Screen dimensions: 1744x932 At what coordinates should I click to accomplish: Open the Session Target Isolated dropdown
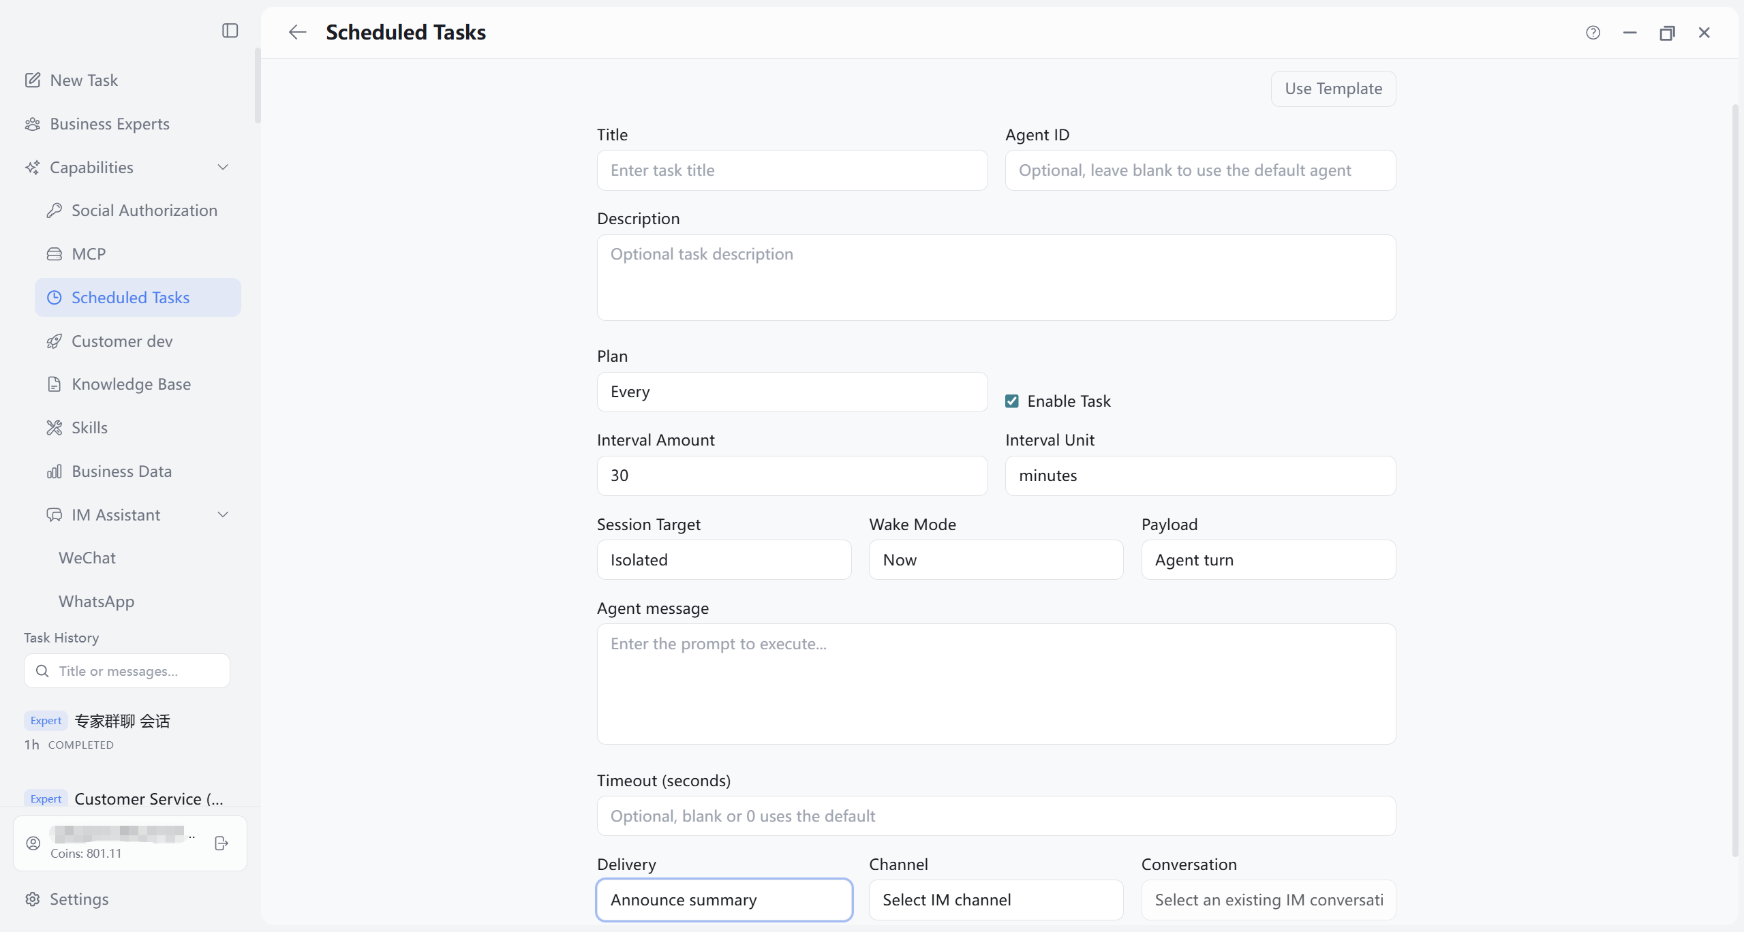(724, 560)
